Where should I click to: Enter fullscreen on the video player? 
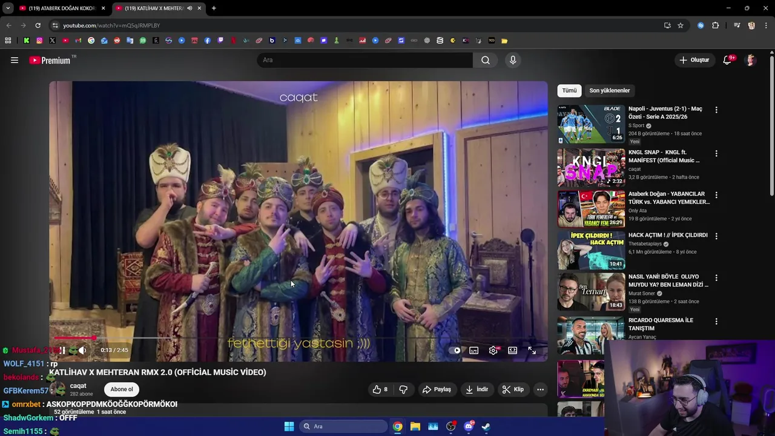pos(532,350)
